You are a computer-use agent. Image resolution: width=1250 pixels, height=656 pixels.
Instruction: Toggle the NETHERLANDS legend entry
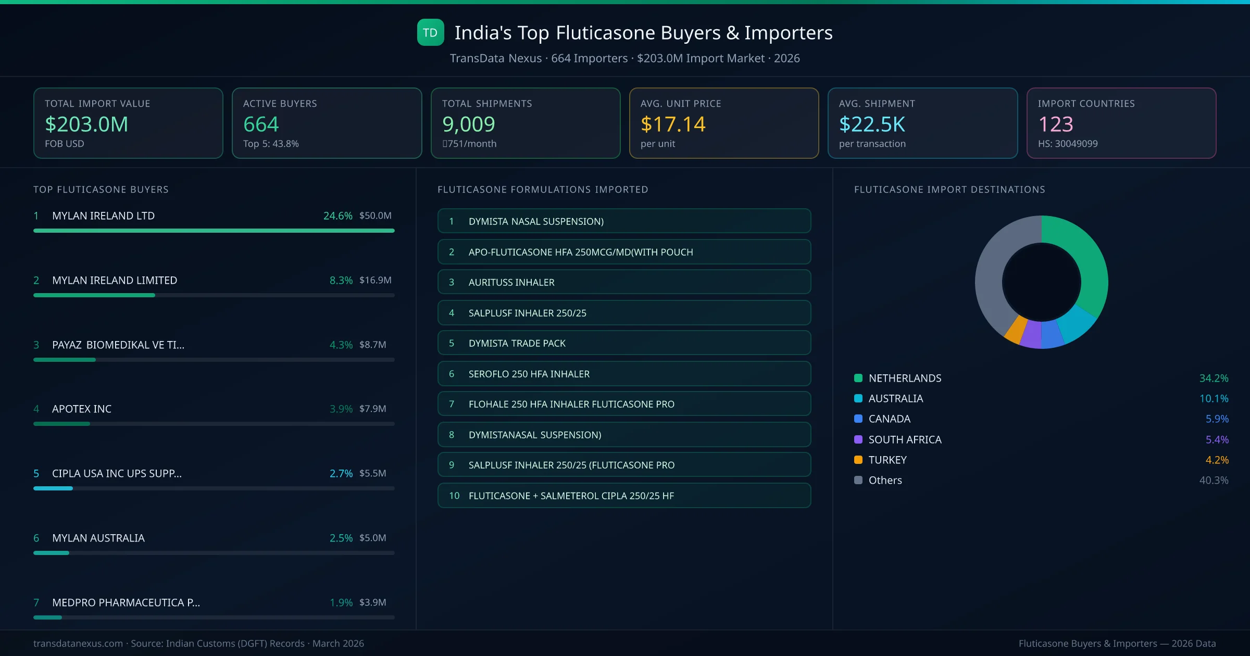(x=905, y=378)
